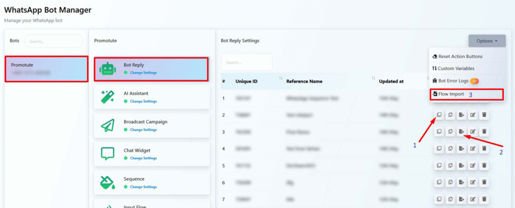515x208 pixels.
Task: Click the green robot Bot Reply icon
Action: [107, 69]
